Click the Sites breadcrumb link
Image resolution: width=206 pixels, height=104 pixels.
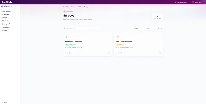72,7
